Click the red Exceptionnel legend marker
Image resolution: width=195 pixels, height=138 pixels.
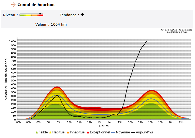(x=88, y=133)
